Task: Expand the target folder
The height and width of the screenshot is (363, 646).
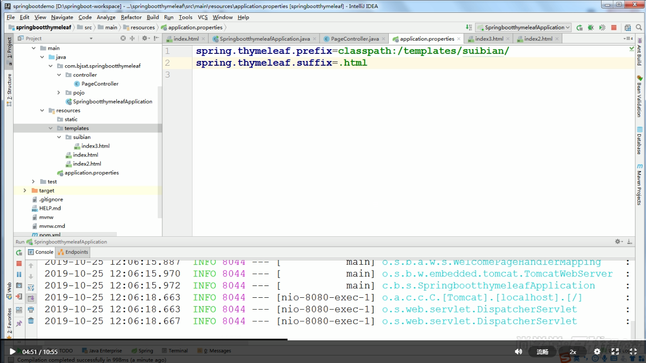Action: pyautogui.click(x=25, y=190)
